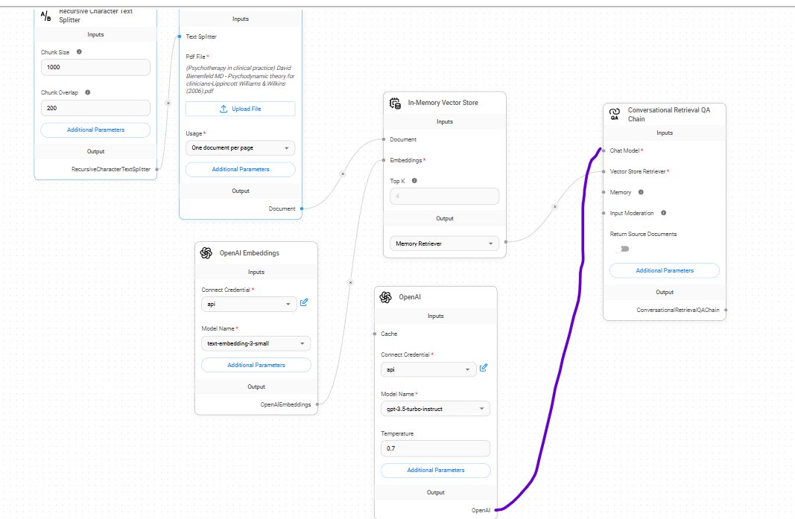Image resolution: width=795 pixels, height=519 pixels.
Task: Click the Chat Model input anchor
Action: coord(604,150)
